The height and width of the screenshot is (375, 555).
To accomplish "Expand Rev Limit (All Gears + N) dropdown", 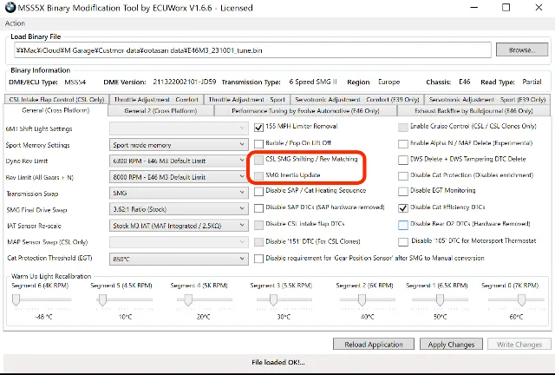I will [x=179, y=177].
